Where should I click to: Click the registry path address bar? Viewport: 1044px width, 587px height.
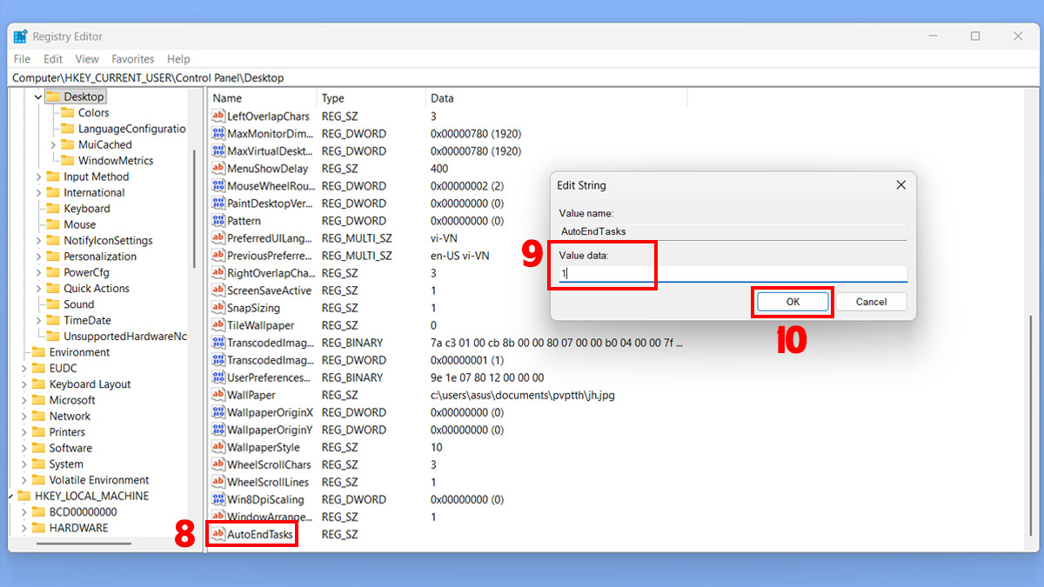tap(522, 77)
